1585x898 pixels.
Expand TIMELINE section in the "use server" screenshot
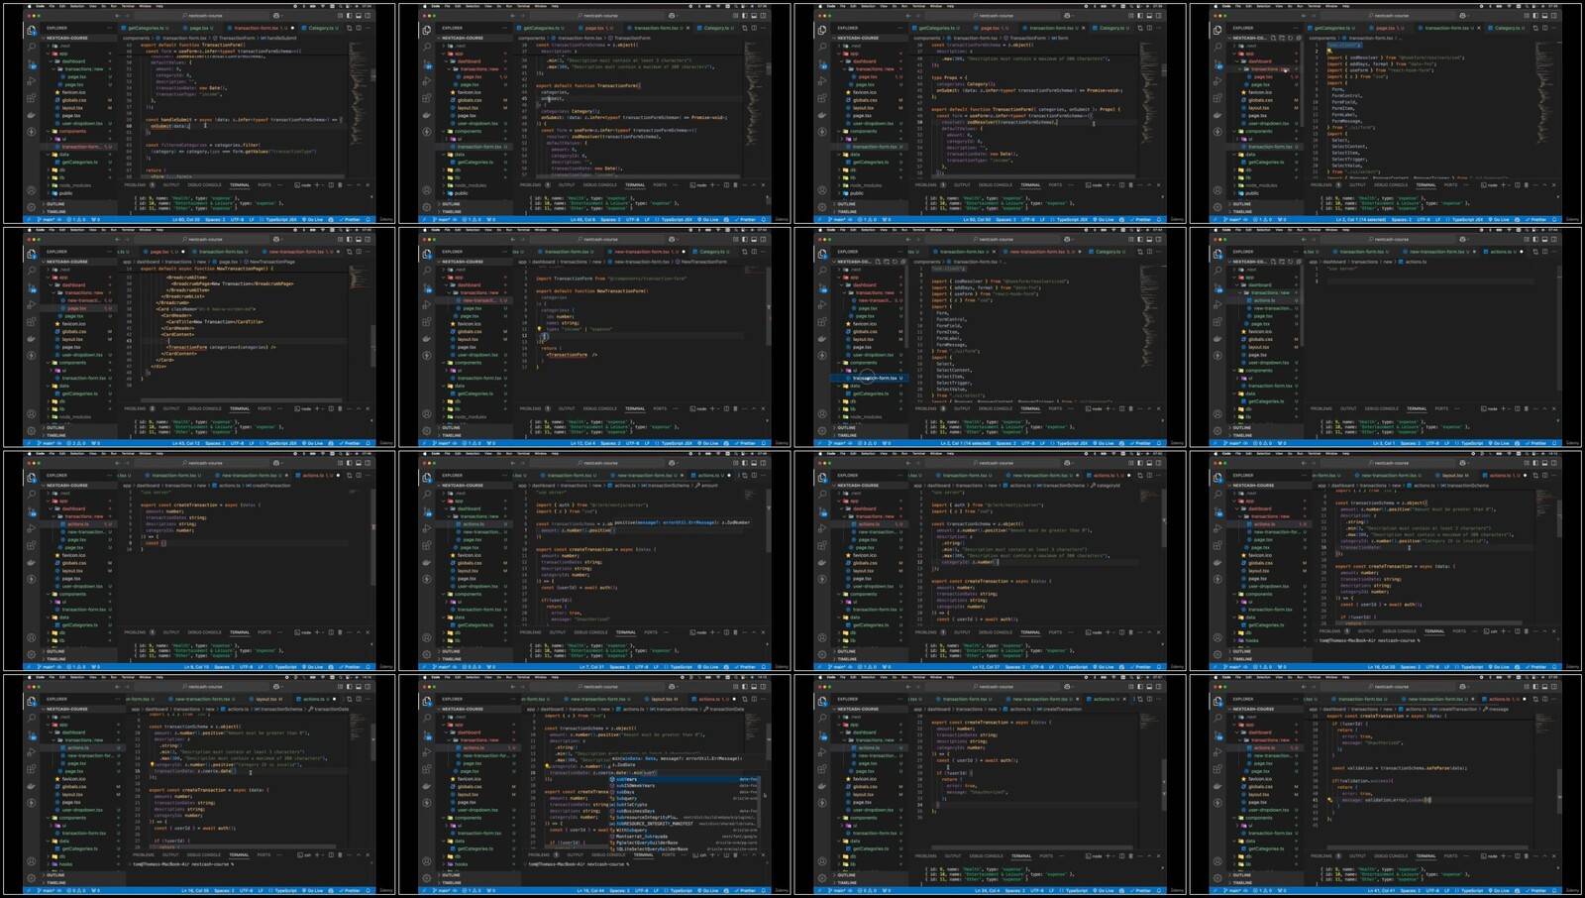point(1242,435)
